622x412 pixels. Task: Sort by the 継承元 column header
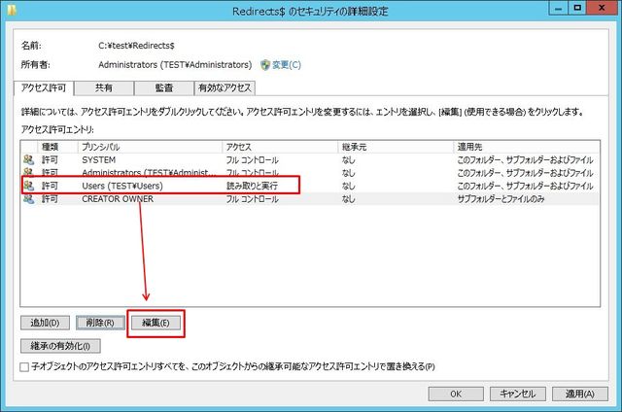396,147
